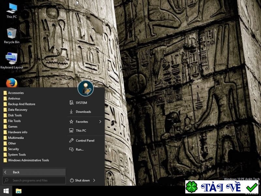Open the System Tools folder
The width and height of the screenshot is (261, 196).
(x=15, y=155)
